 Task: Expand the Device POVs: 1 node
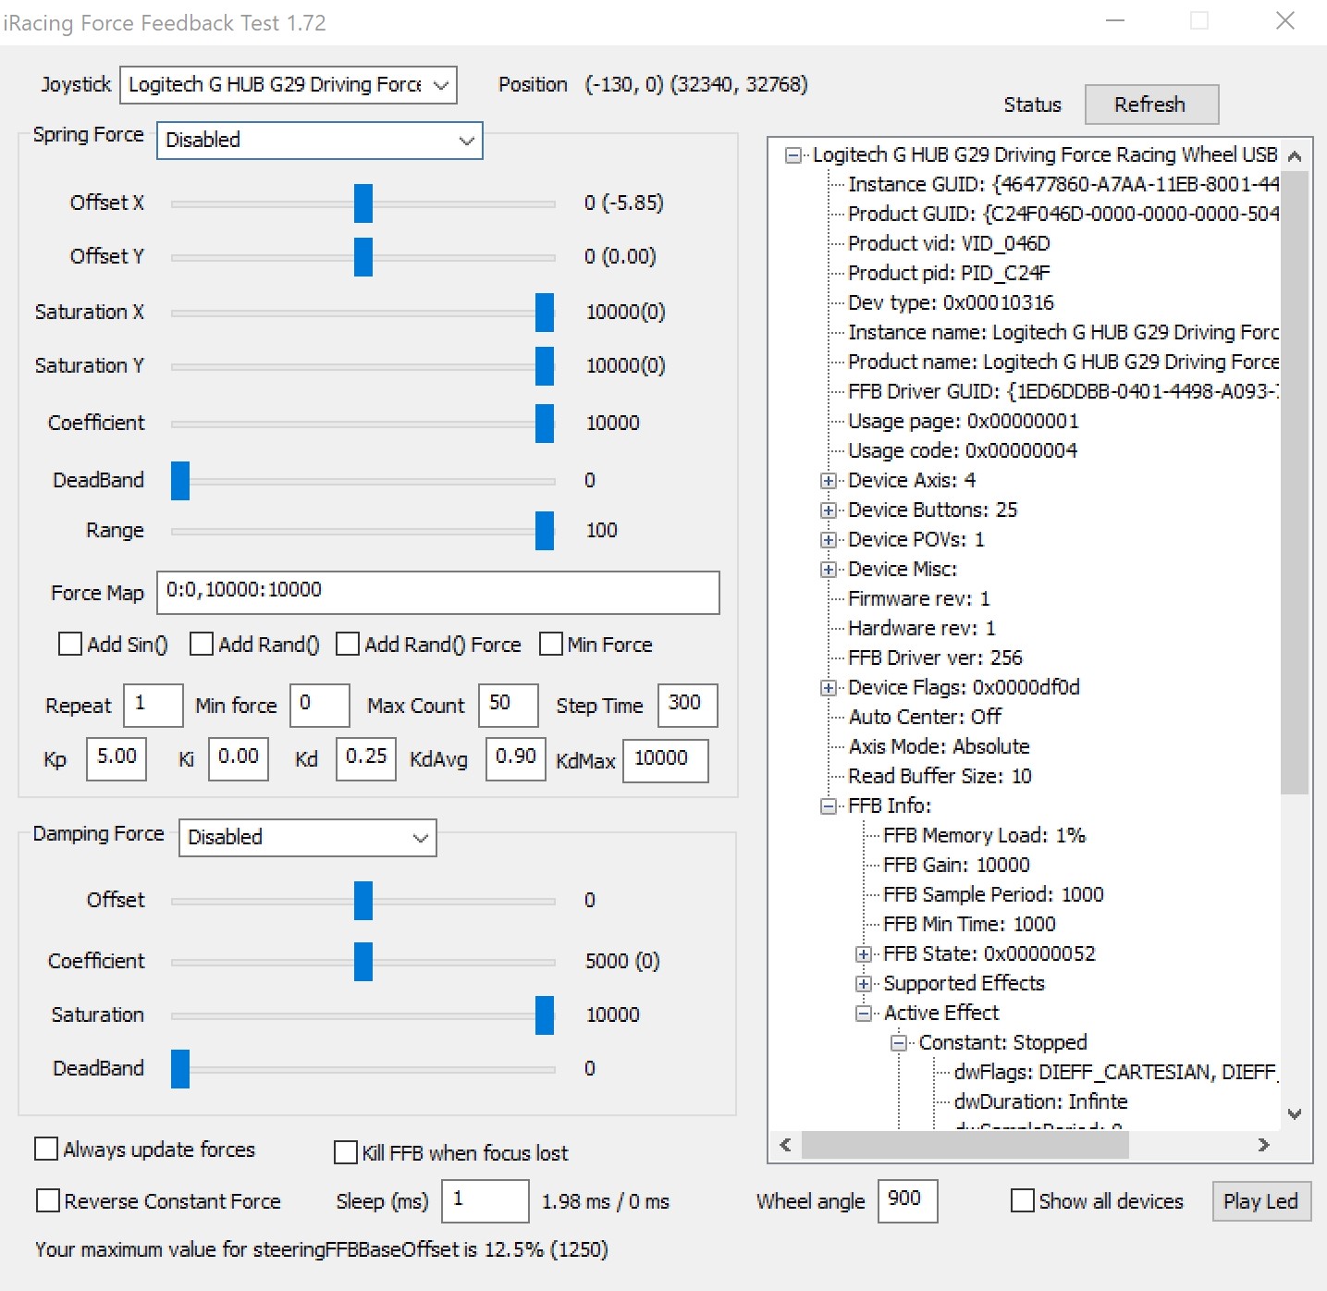click(829, 540)
